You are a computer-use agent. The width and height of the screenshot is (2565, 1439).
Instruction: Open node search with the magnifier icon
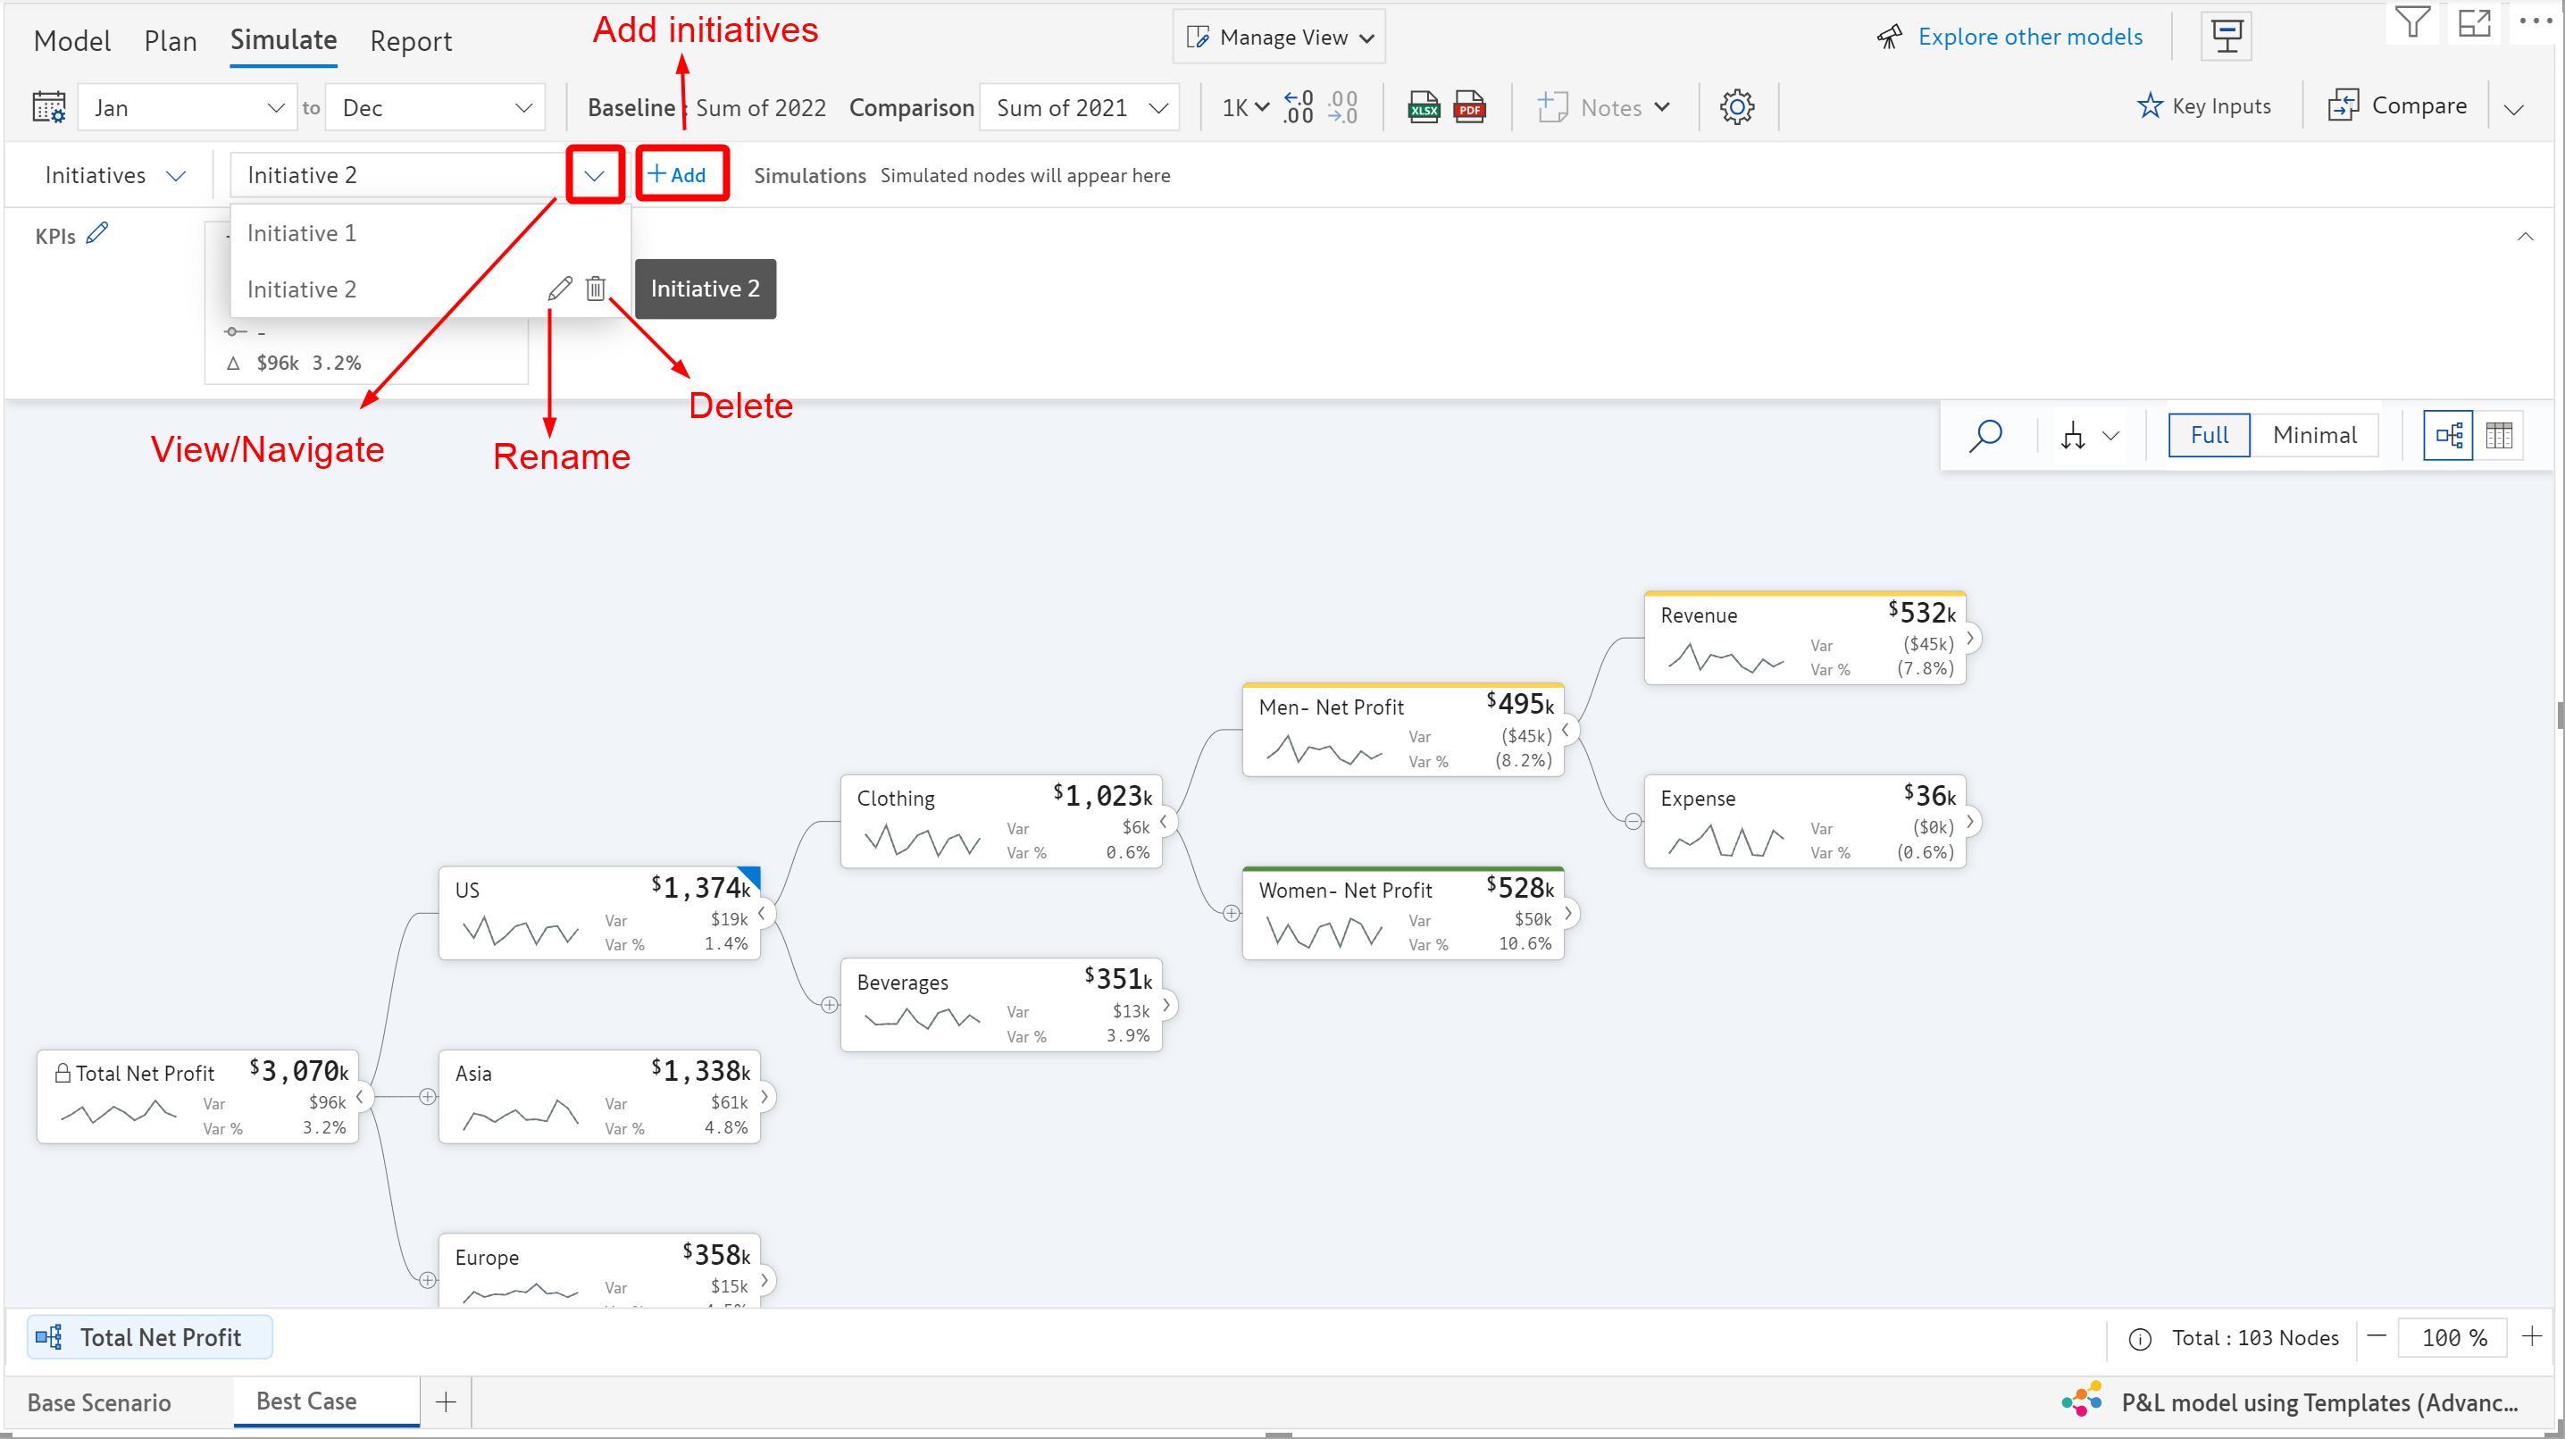(1984, 435)
